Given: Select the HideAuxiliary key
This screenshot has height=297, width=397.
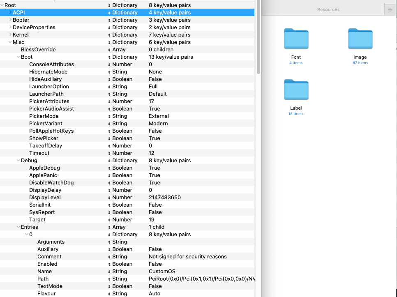Looking at the screenshot, I should [45, 79].
